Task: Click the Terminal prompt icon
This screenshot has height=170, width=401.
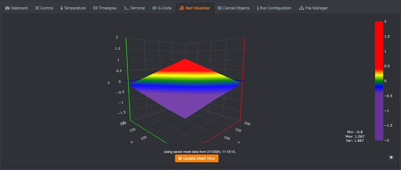Action: pyautogui.click(x=126, y=8)
